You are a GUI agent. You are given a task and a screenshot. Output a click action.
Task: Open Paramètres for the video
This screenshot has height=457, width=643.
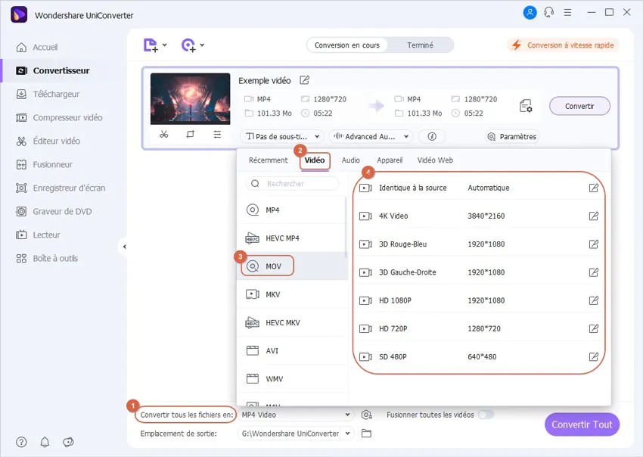click(x=513, y=137)
